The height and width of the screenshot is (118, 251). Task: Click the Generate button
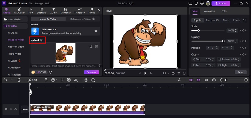[x=92, y=72]
